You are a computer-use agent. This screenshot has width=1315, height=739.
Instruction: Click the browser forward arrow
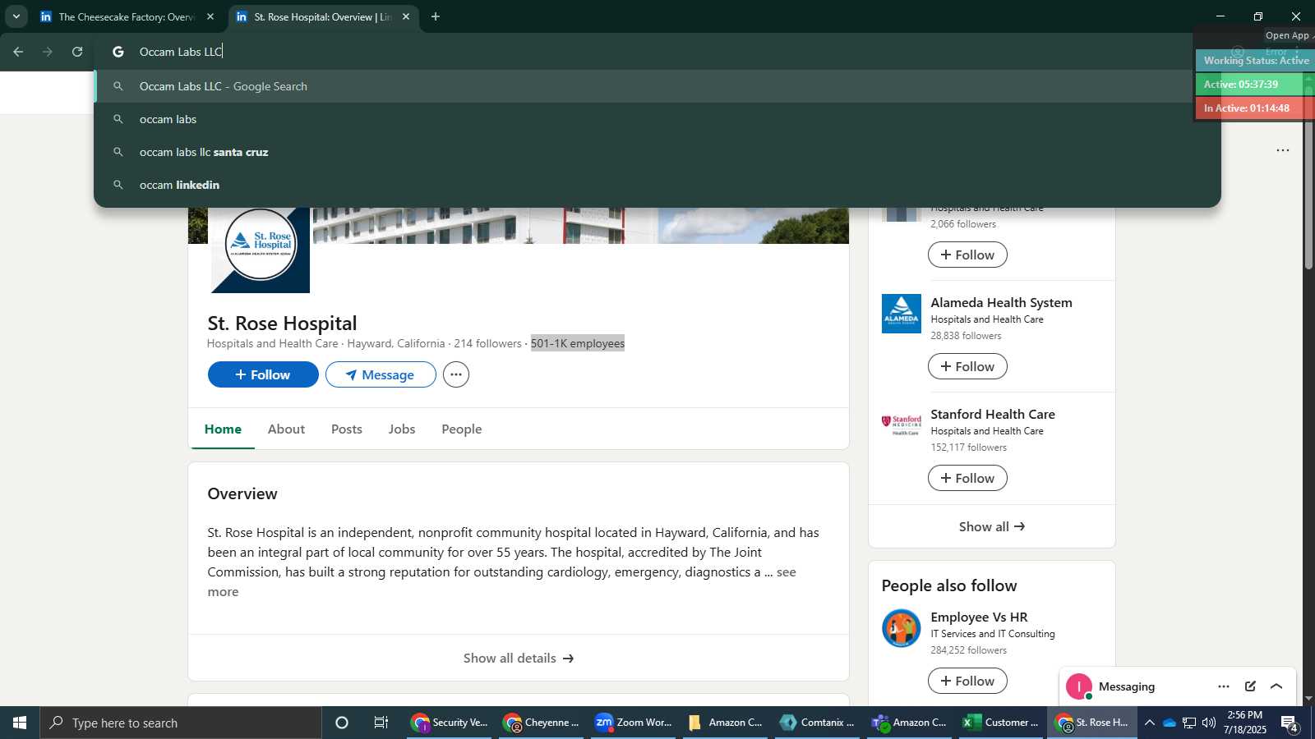48,52
